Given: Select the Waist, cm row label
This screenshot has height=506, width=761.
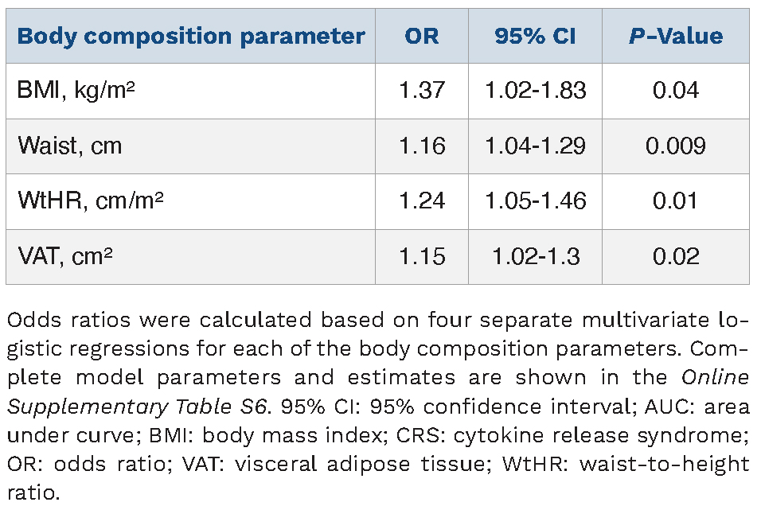Looking at the screenshot, I should click(x=70, y=146).
